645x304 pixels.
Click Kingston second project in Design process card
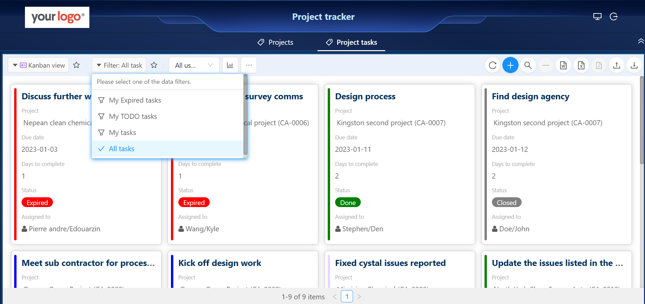(391, 123)
